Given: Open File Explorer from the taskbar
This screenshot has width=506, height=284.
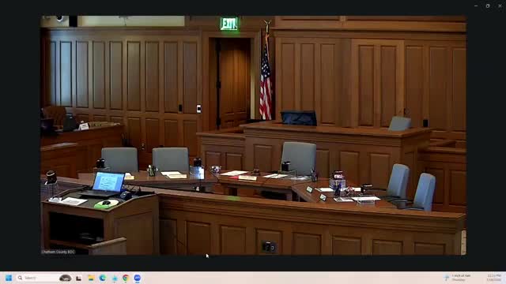Looking at the screenshot, I should 91,278.
